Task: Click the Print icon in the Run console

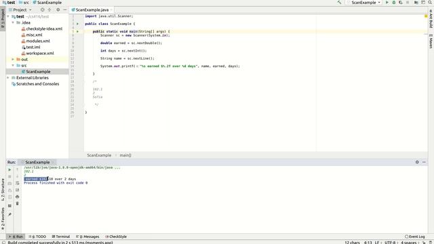Action: click(17, 197)
